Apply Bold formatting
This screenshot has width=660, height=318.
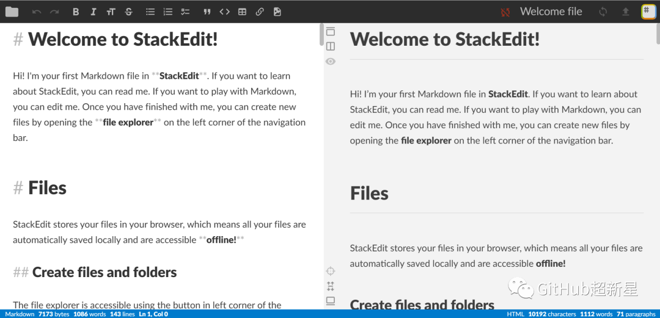point(76,12)
